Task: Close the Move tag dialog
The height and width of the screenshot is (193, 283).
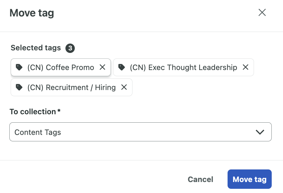Action: pyautogui.click(x=262, y=13)
